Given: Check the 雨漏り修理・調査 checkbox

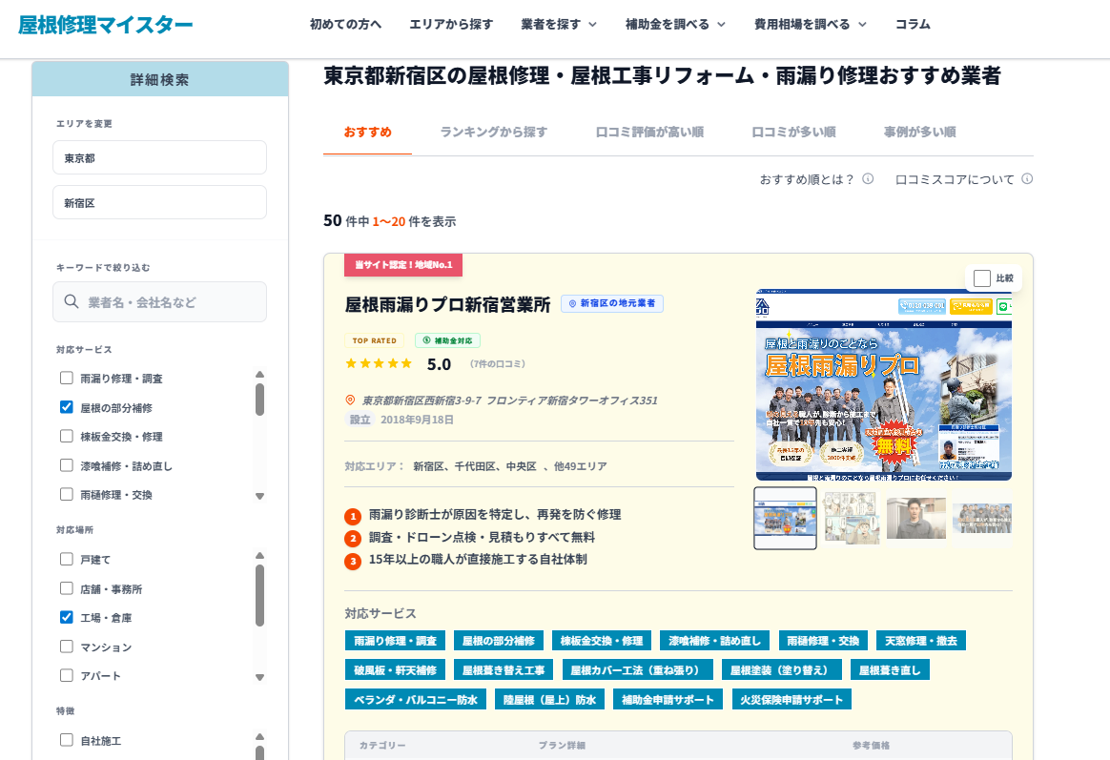Looking at the screenshot, I should point(67,378).
